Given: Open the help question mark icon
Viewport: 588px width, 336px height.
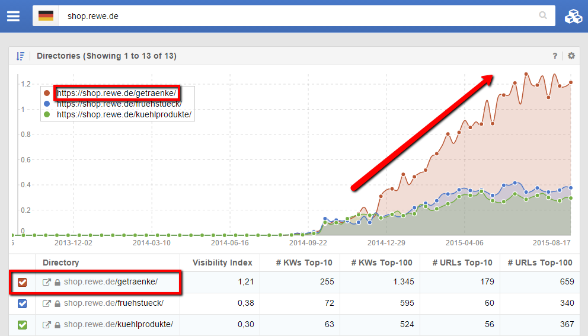Looking at the screenshot, I should click(555, 56).
